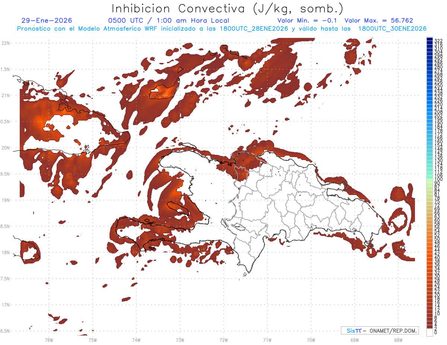This screenshot has height=345, width=447.
Task: Click the "17N" latitude label
Action: click(5, 305)
